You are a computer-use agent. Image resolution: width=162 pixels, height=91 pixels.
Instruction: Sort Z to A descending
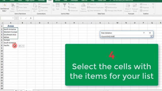coord(53,10)
